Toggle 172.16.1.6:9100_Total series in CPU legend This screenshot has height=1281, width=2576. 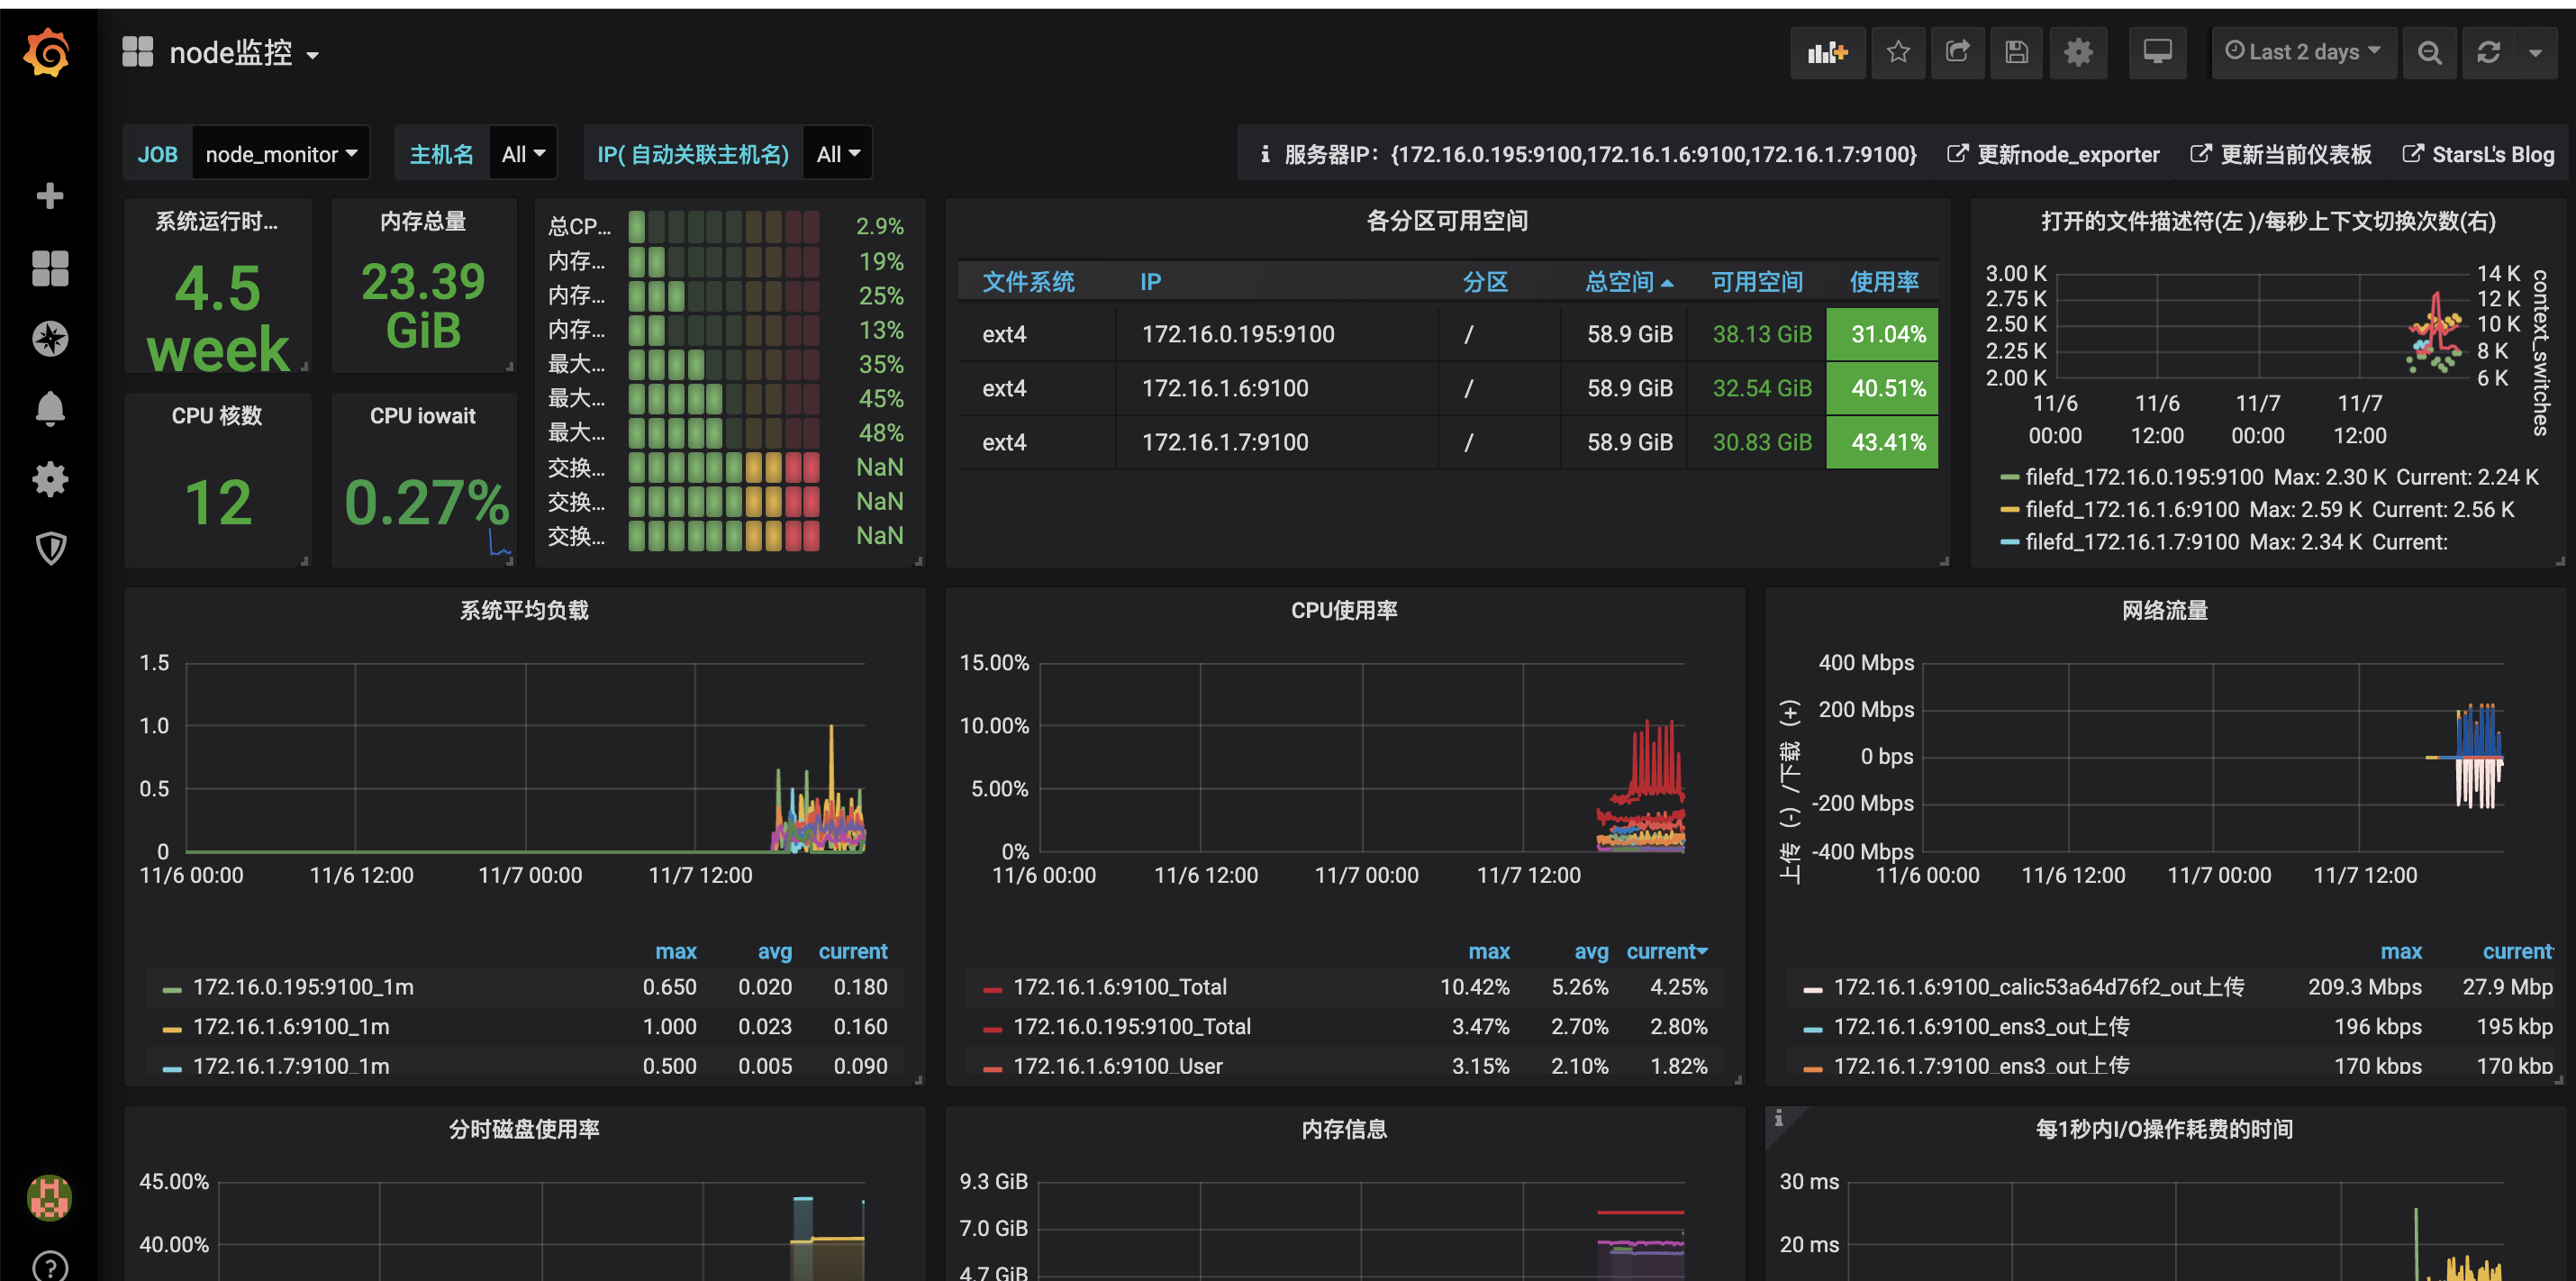pyautogui.click(x=1119, y=987)
